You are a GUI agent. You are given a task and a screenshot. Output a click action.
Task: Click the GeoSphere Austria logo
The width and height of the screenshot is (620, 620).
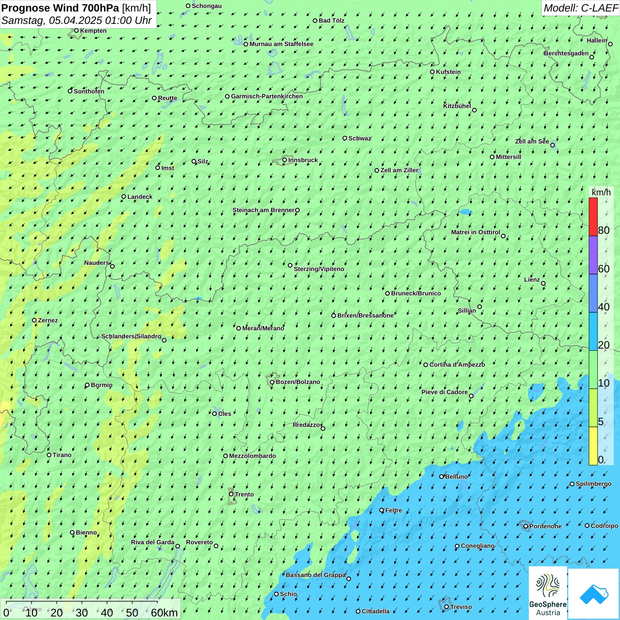click(x=548, y=593)
